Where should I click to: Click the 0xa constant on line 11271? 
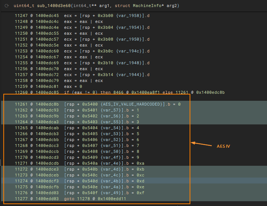click(140, 163)
